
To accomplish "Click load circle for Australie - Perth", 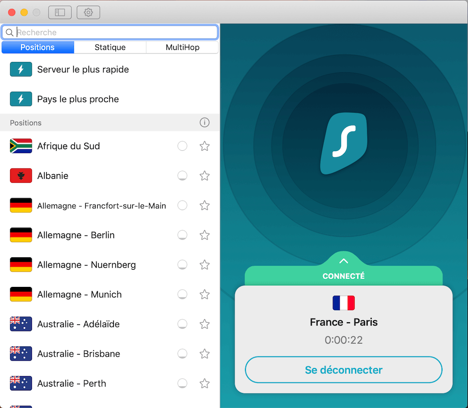I will [x=183, y=383].
